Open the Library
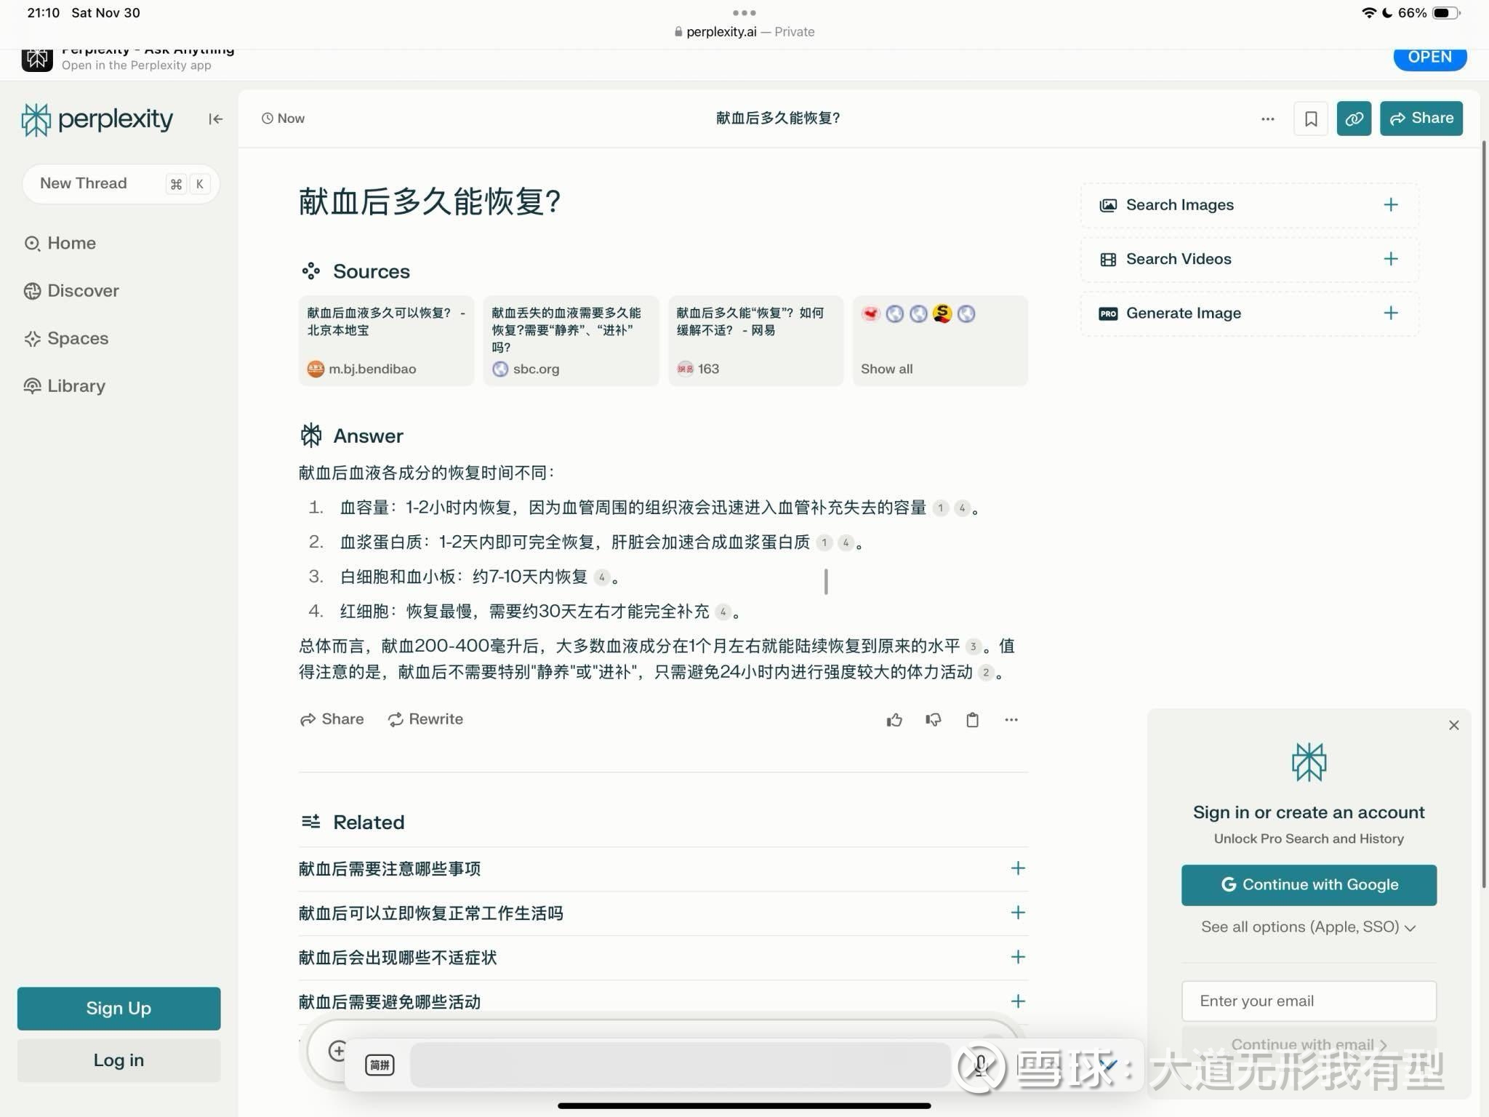Image resolution: width=1489 pixels, height=1117 pixels. (x=65, y=386)
